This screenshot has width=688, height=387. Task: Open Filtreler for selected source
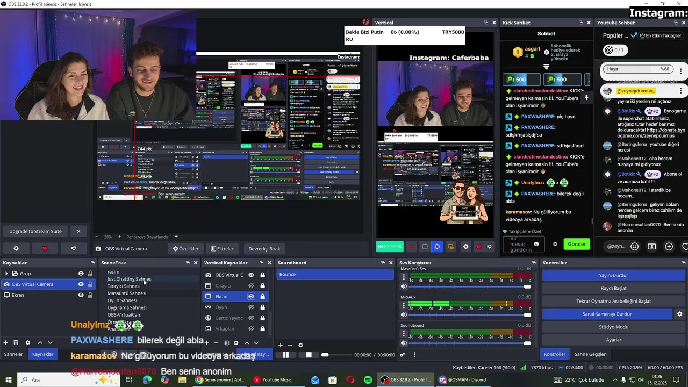pyautogui.click(x=222, y=249)
